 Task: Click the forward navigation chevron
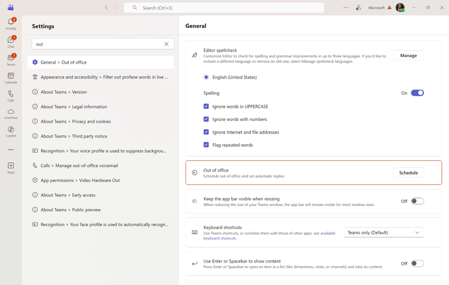(x=116, y=8)
